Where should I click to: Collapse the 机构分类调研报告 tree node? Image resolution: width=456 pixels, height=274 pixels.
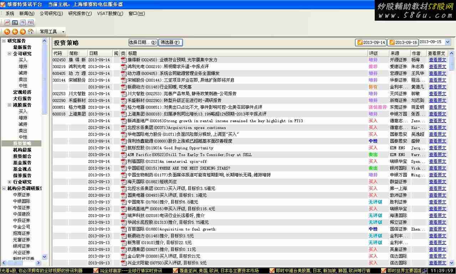(x=4, y=188)
